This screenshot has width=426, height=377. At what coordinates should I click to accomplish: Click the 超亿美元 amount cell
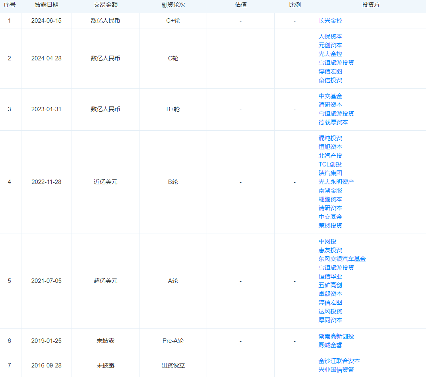(x=105, y=281)
